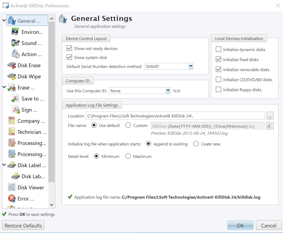Click the Disk Wipe icon in sidebar
The image size is (283, 233).
click(12, 76)
